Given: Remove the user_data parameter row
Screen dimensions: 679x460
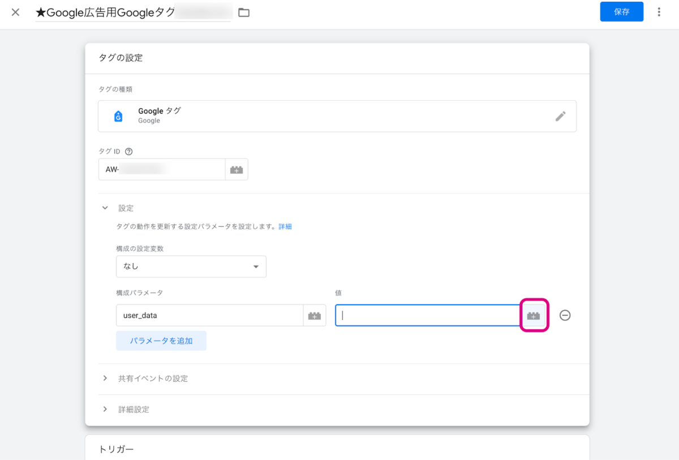Looking at the screenshot, I should click(x=565, y=316).
